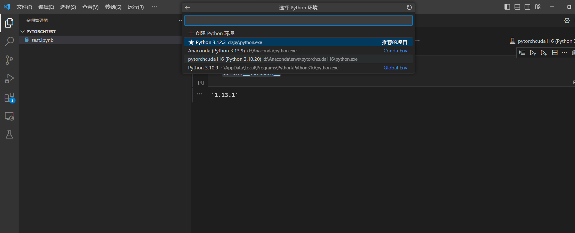Image resolution: width=575 pixels, height=233 pixels.
Task: Open the 运行(R) menu
Action: 136,7
